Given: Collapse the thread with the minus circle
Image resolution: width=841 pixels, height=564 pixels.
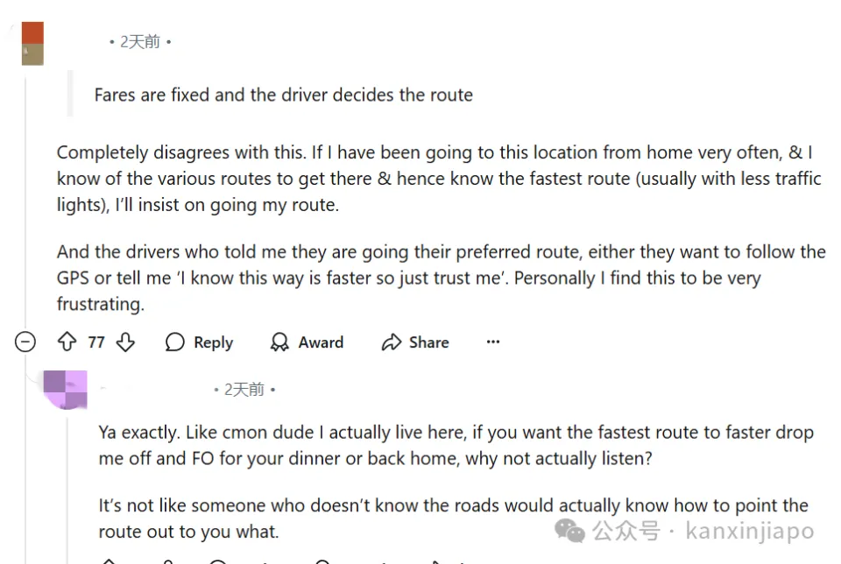Looking at the screenshot, I should click(25, 342).
